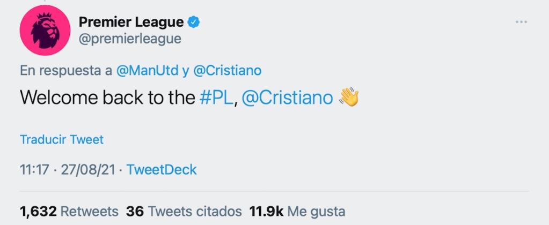Image resolution: width=549 pixels, height=225 pixels.
Task: Open the #PL hashtag
Action: pos(216,97)
